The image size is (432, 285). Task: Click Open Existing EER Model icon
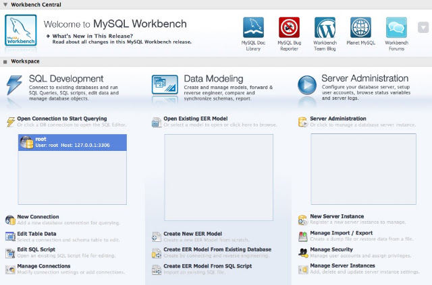coord(157,122)
